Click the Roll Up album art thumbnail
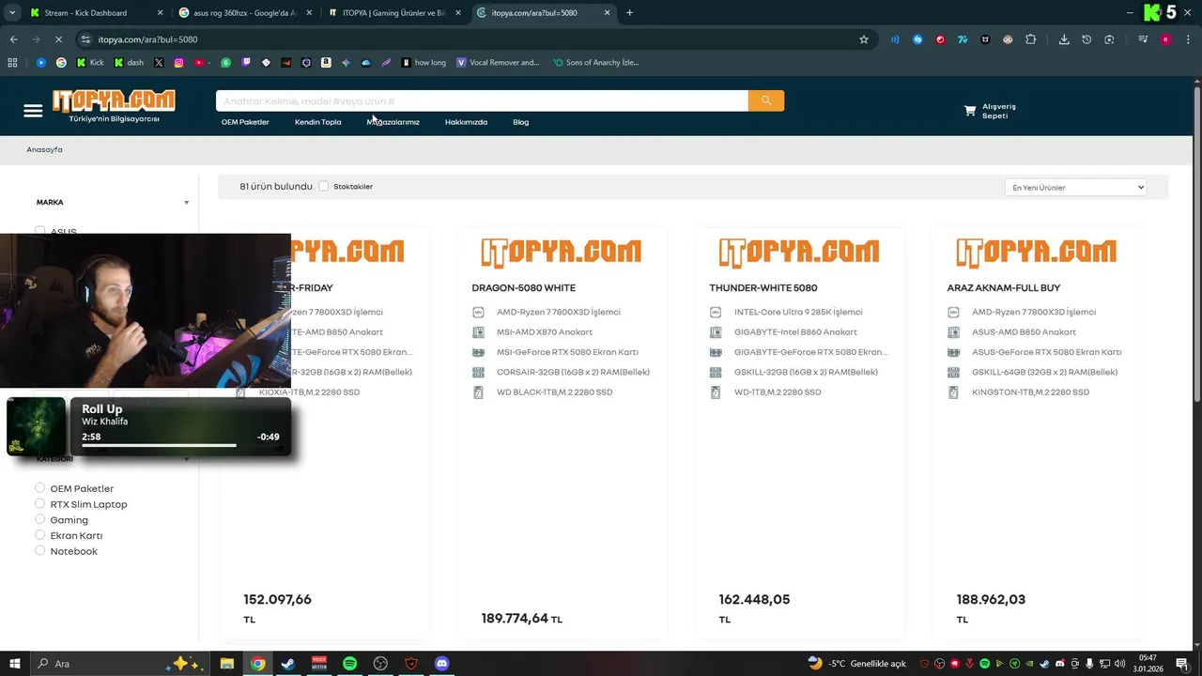The height and width of the screenshot is (676, 1202). [37, 426]
